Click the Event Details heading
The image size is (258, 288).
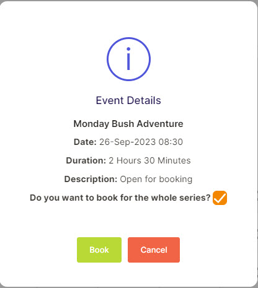128,100
